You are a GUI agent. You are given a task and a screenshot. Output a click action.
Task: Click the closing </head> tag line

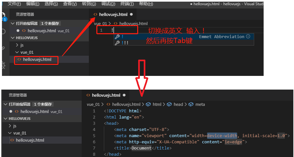tap(113, 154)
